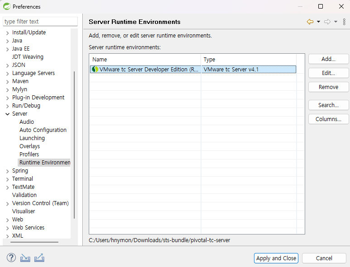Expand the Run/Debug tree node
Viewport: 350px width, 267px height.
(x=7, y=106)
